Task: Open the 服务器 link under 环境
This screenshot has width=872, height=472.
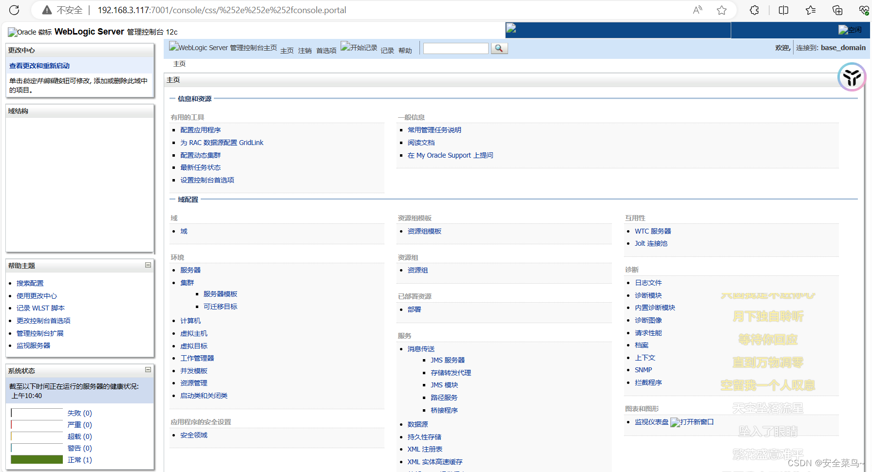Action: coord(190,270)
